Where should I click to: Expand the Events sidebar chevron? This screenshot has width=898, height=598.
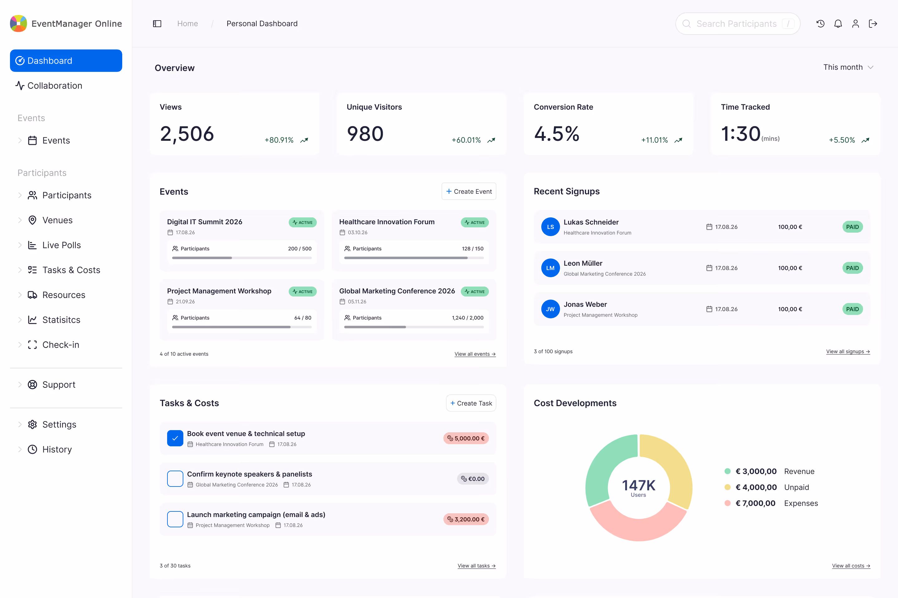20,140
